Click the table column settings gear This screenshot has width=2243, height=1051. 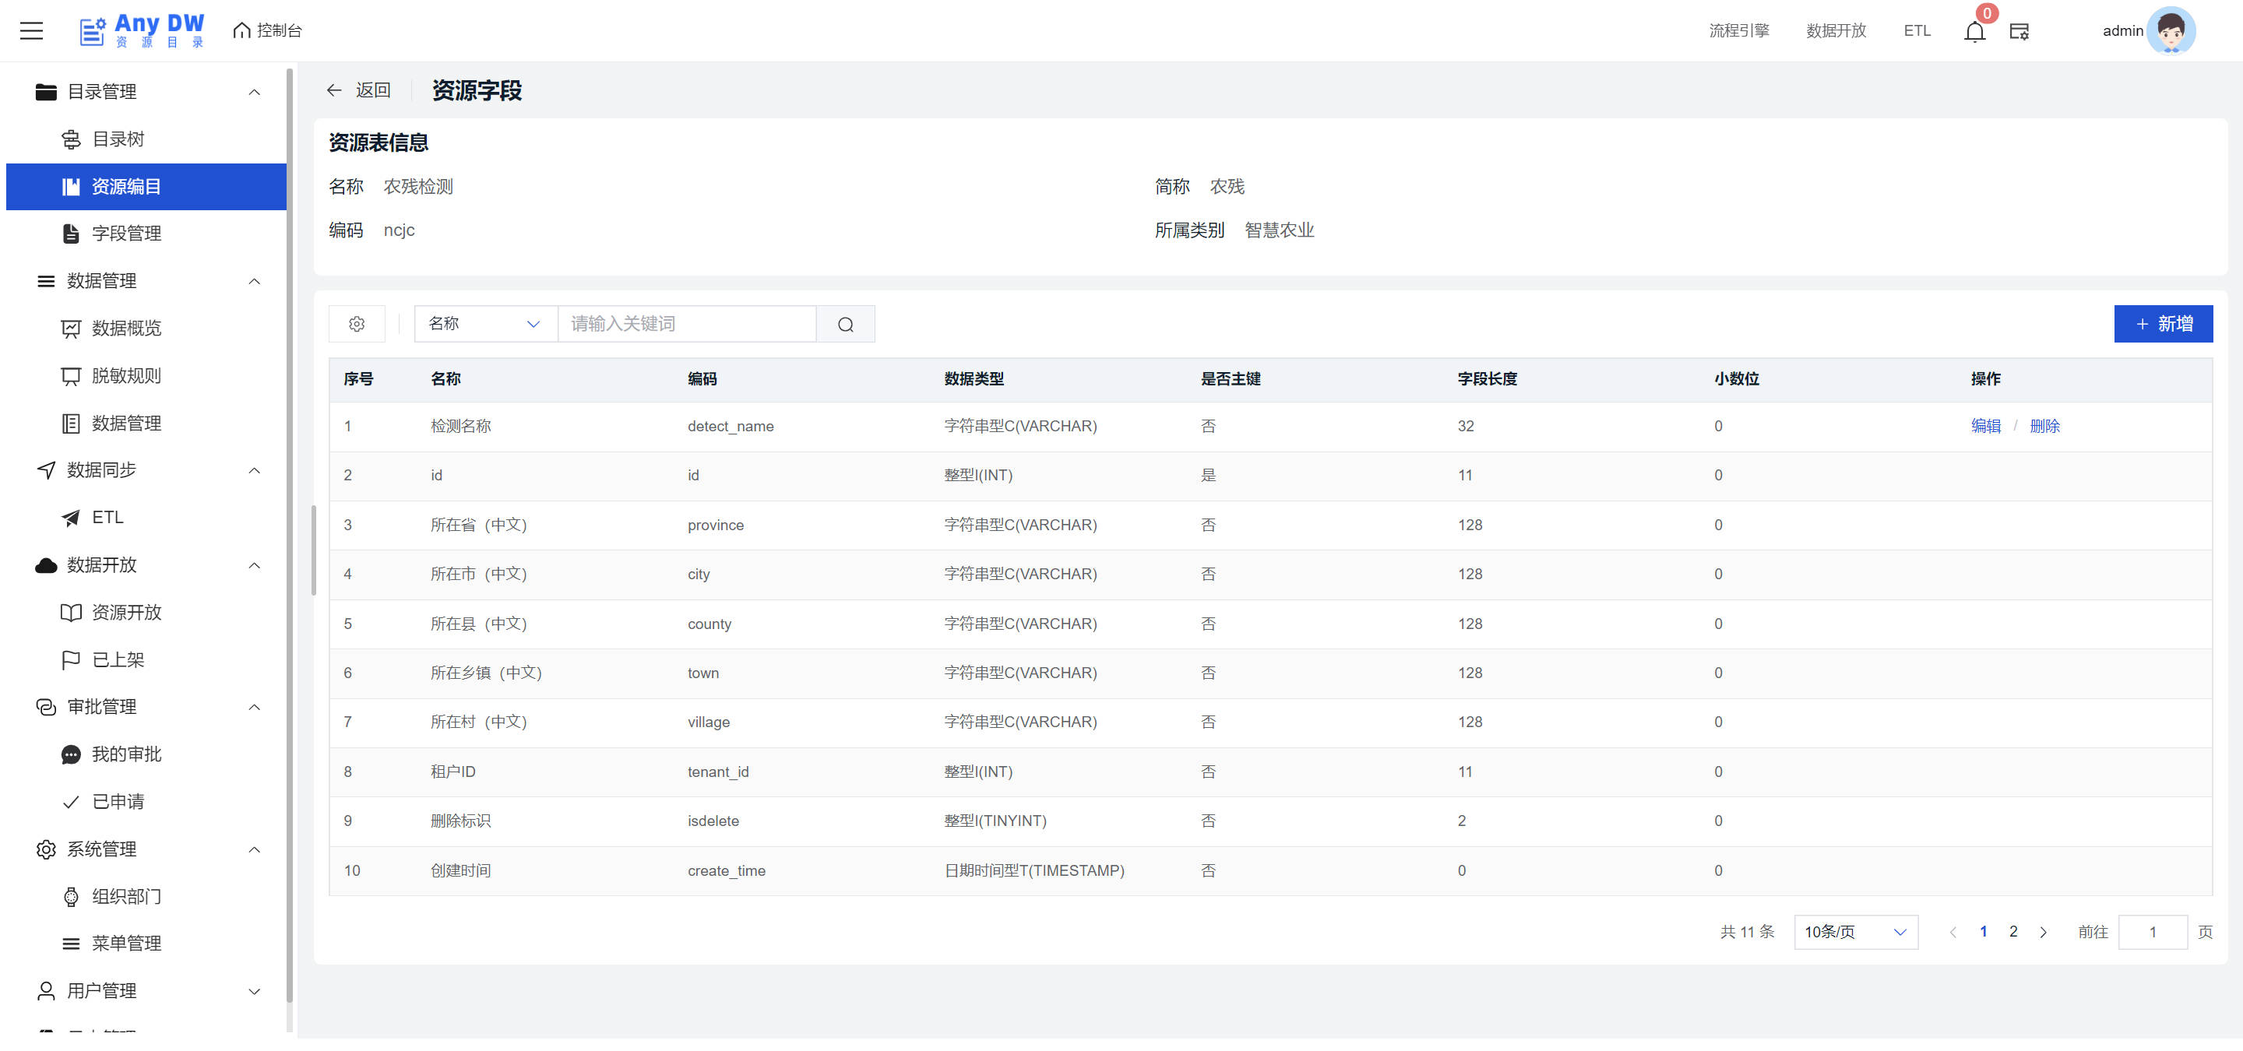tap(356, 324)
